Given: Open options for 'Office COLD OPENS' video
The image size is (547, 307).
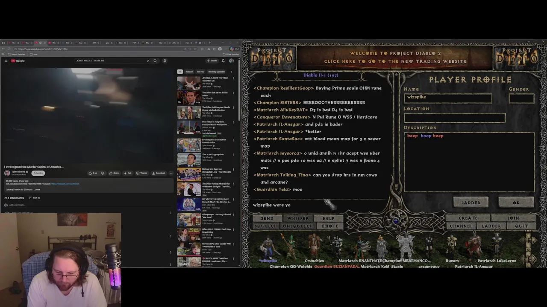Looking at the screenshot, I should pos(233,230).
